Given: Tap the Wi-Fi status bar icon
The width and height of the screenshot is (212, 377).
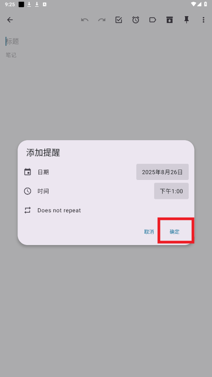Looking at the screenshot, I should pyautogui.click(x=194, y=4).
